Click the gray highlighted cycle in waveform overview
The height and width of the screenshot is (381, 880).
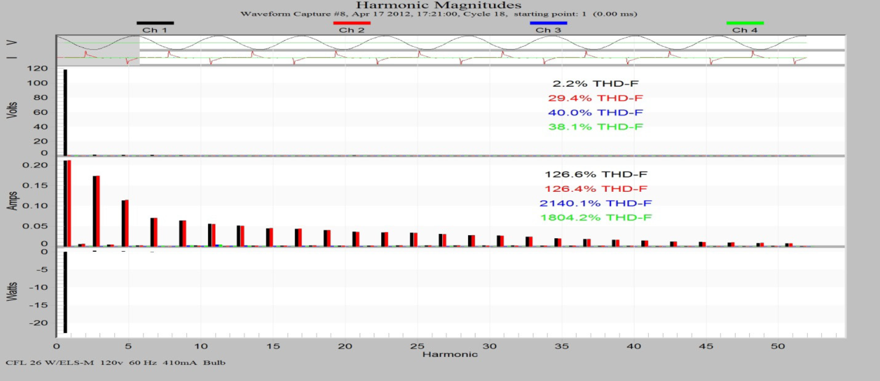coord(98,50)
